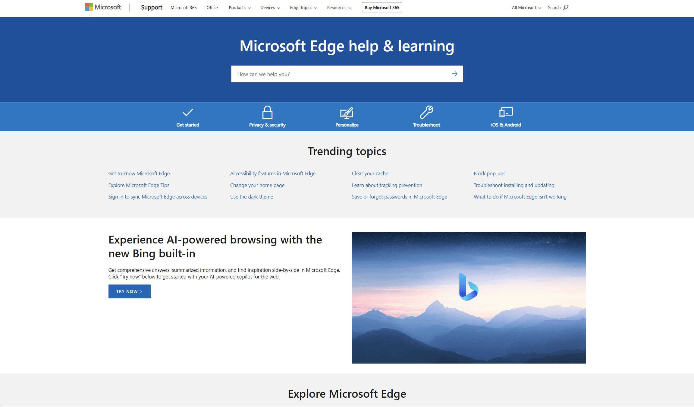694x407 pixels.
Task: Open Office in navigation bar
Action: (x=212, y=8)
